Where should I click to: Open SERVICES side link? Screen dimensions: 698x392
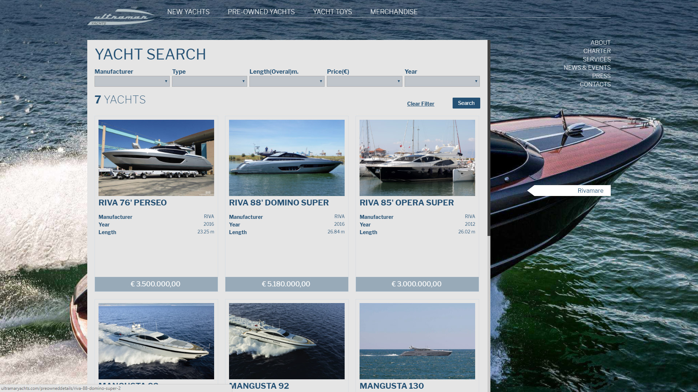point(597,59)
